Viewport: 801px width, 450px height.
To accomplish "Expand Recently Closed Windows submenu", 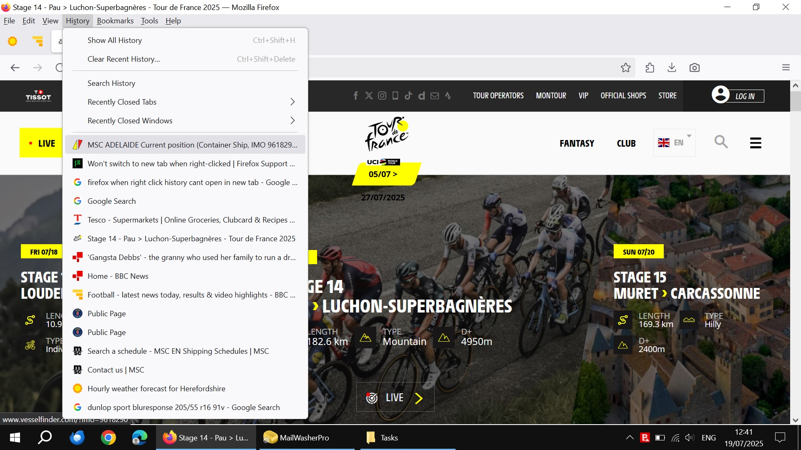I will coord(185,121).
